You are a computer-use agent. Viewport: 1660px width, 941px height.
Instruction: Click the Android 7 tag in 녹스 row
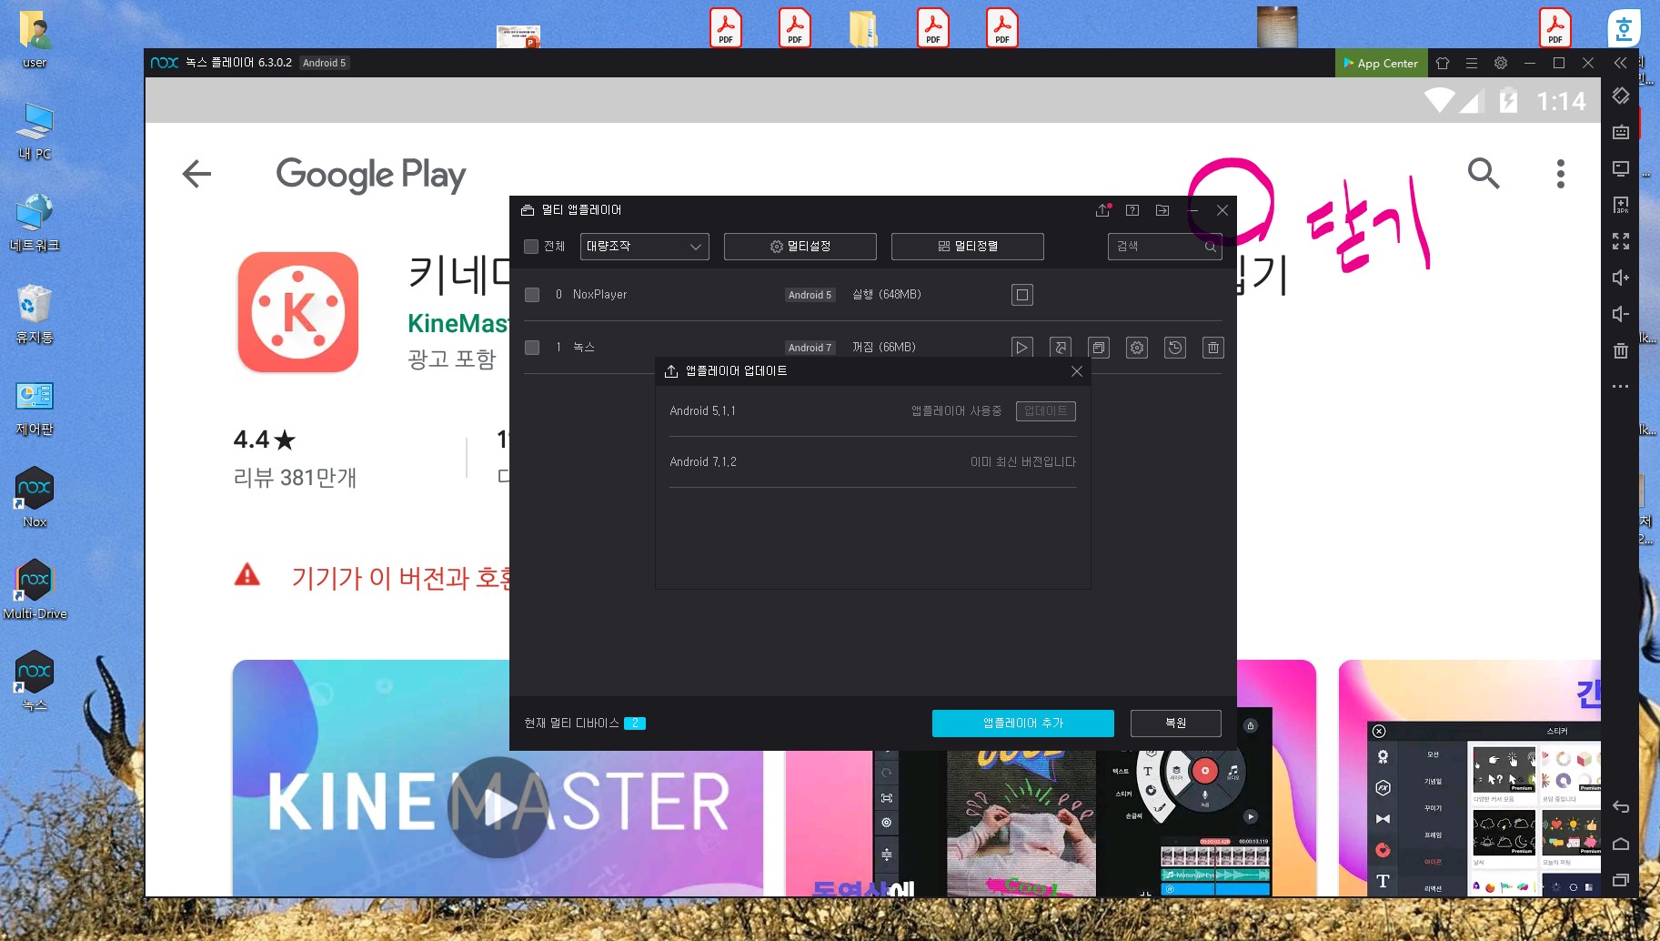[810, 348]
